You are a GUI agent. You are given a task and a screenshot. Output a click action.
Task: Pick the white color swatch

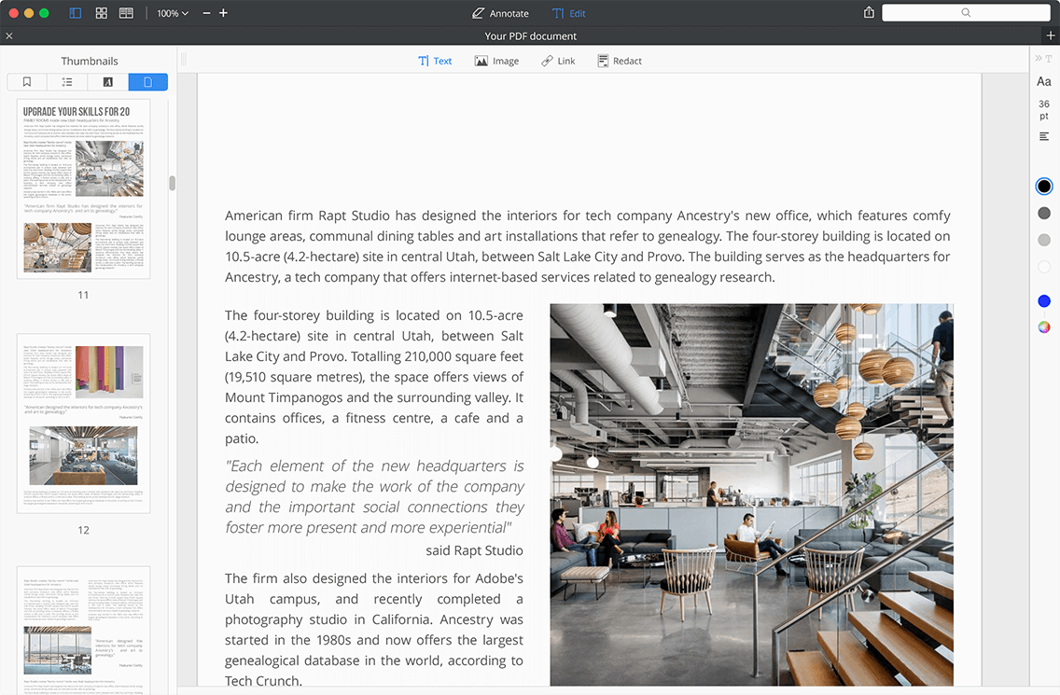click(x=1044, y=267)
